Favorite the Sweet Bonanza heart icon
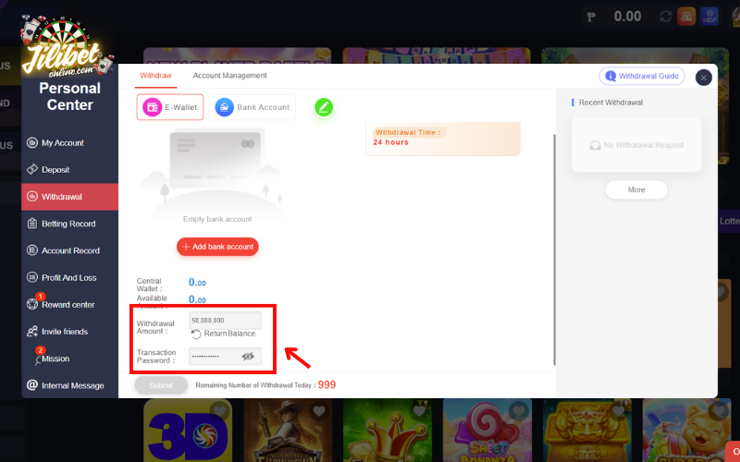This screenshot has width=740, height=462. [x=519, y=411]
